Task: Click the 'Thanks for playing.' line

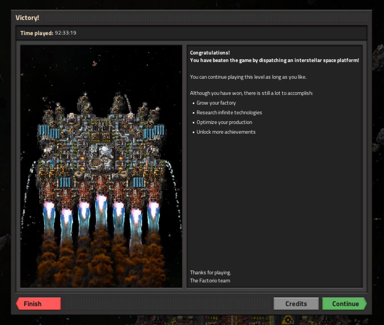Action: coord(210,273)
